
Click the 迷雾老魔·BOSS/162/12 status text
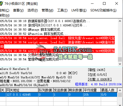click(x=53, y=81)
